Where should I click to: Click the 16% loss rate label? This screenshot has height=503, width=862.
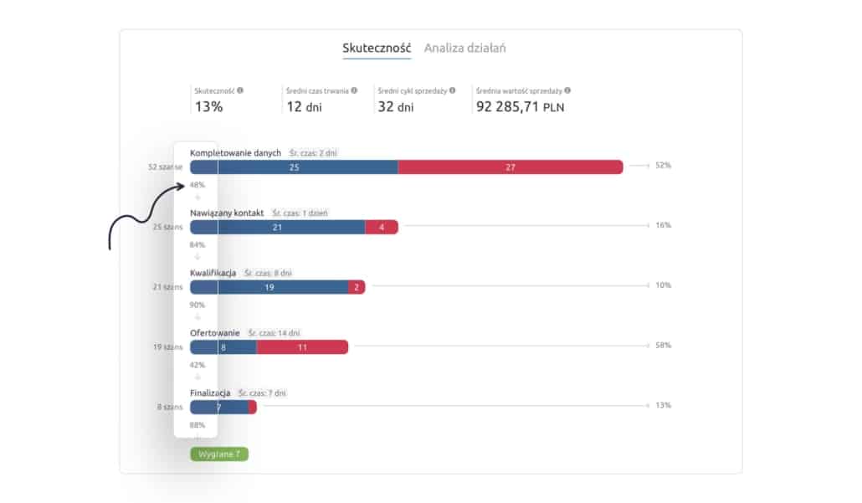(663, 225)
